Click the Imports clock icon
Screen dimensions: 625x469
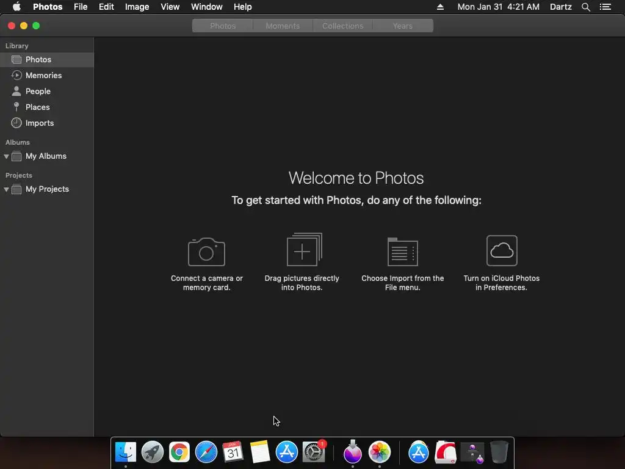pos(16,123)
